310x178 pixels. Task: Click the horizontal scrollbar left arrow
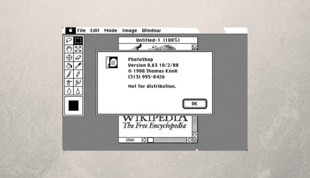[x=145, y=140]
